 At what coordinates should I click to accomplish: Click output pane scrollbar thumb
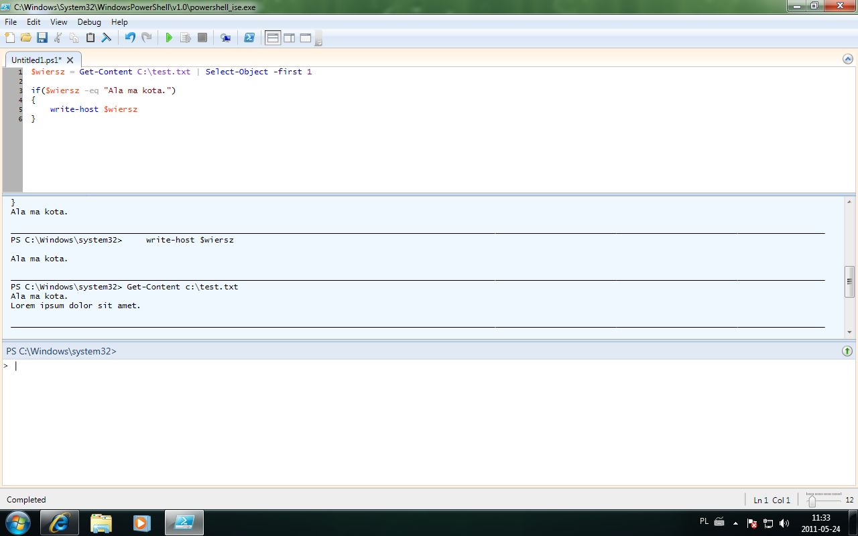pyautogui.click(x=850, y=281)
